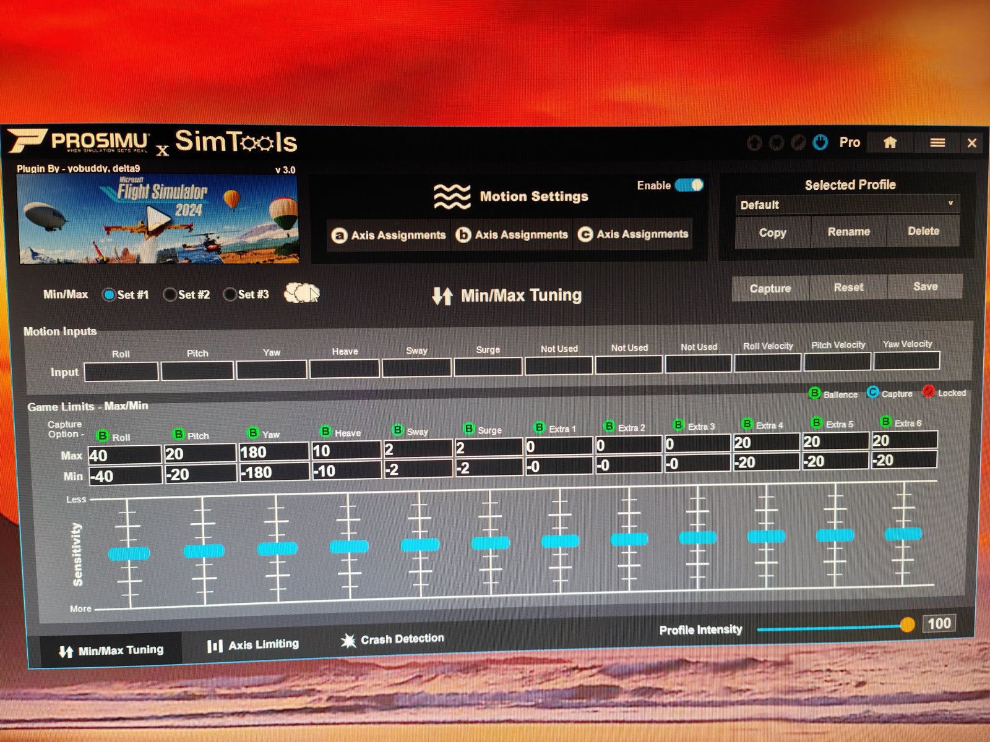Click the Heave sensitivity slider handle
The height and width of the screenshot is (742, 990).
349,547
